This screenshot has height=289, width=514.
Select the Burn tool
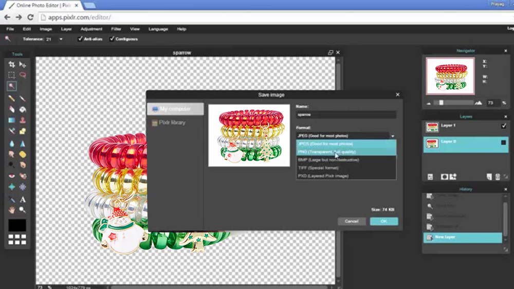pos(23,165)
